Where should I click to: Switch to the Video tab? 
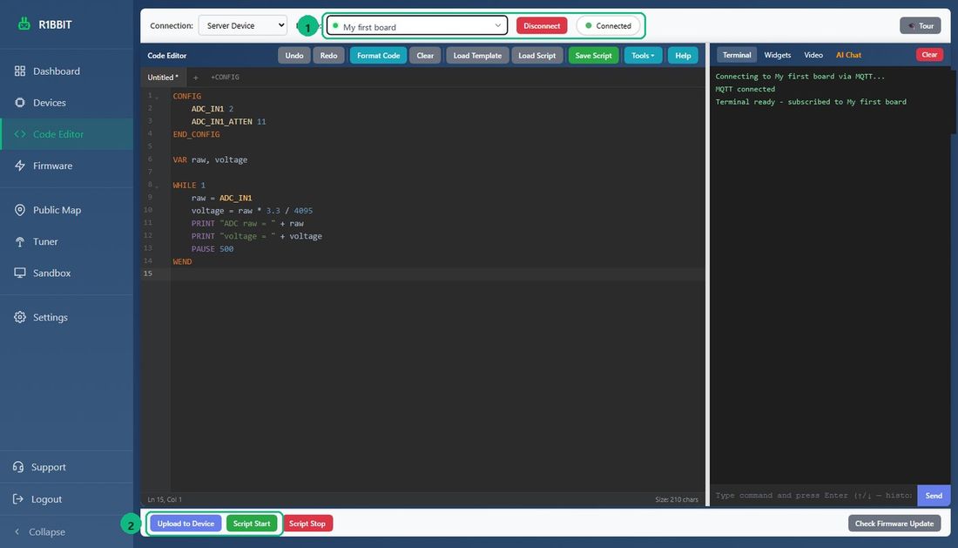(x=813, y=55)
